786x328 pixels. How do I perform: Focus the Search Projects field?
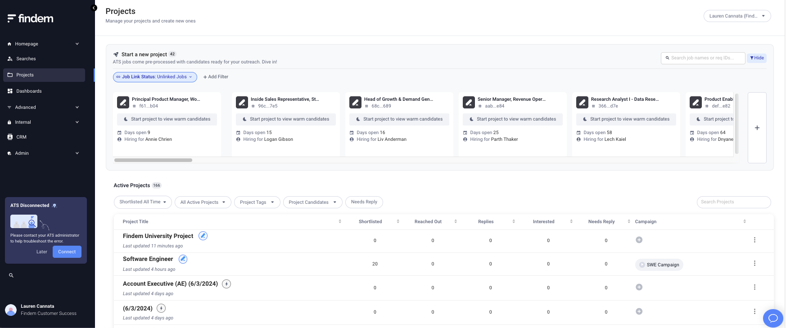click(x=734, y=202)
